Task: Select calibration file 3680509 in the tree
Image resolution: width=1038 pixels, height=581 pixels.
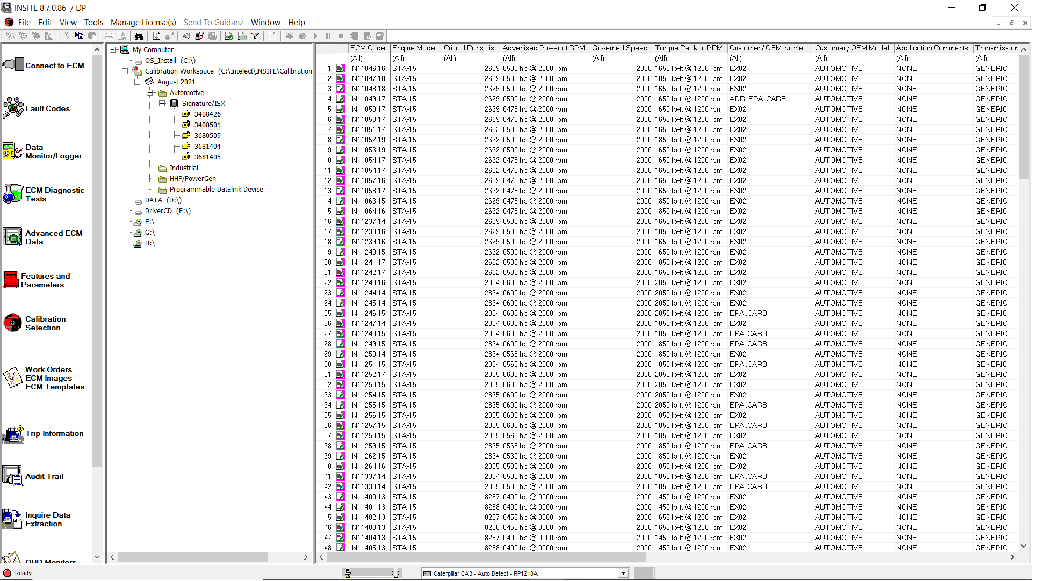Action: pyautogui.click(x=208, y=135)
